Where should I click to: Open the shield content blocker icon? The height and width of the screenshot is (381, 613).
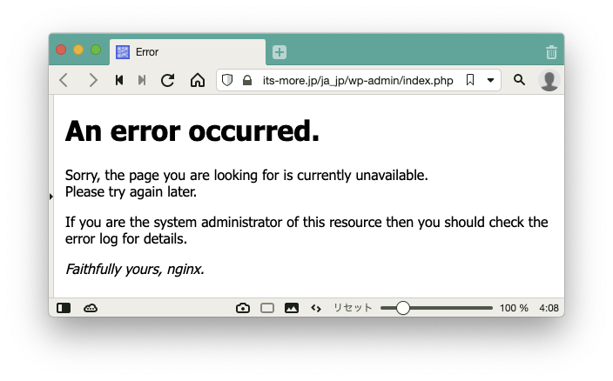click(x=227, y=80)
